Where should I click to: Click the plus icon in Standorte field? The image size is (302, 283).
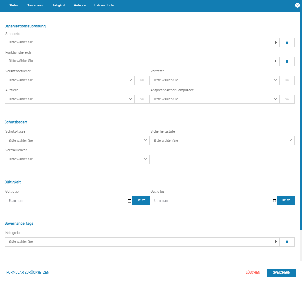[x=275, y=42]
